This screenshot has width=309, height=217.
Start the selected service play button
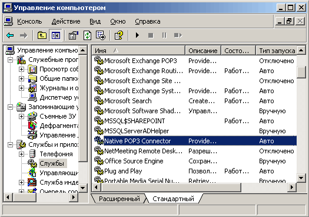coord(137,35)
